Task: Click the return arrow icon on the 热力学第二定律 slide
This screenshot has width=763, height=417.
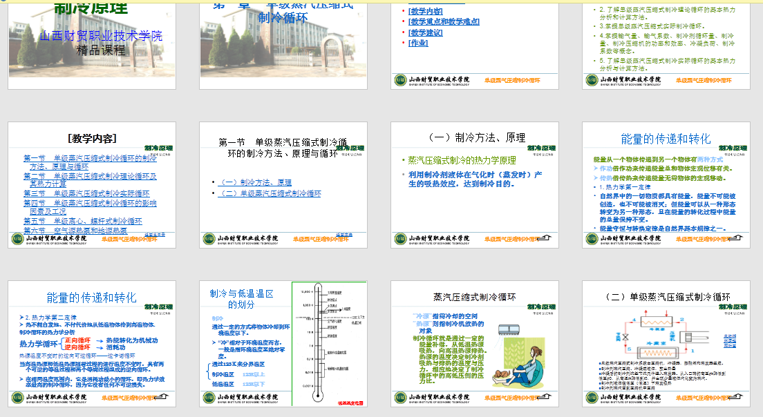Action: click(161, 396)
